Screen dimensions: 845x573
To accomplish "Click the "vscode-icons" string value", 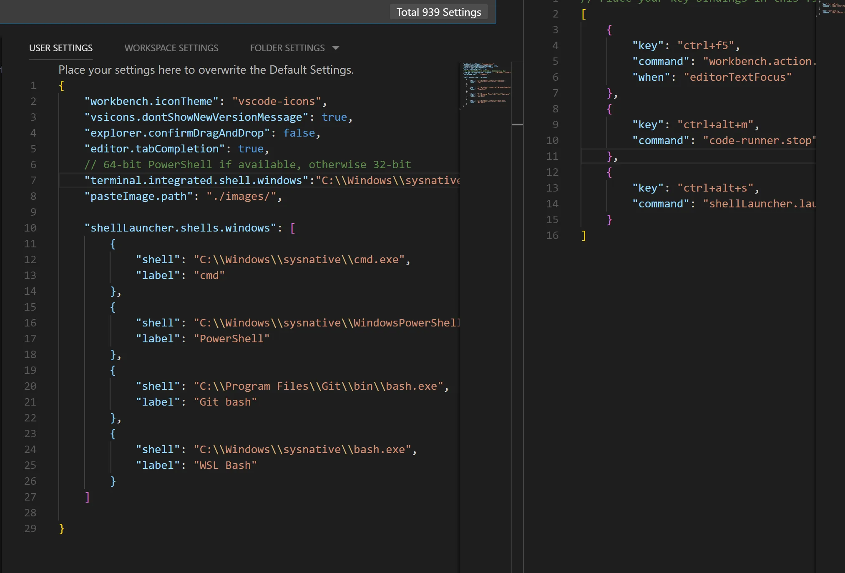I will pyautogui.click(x=276, y=101).
